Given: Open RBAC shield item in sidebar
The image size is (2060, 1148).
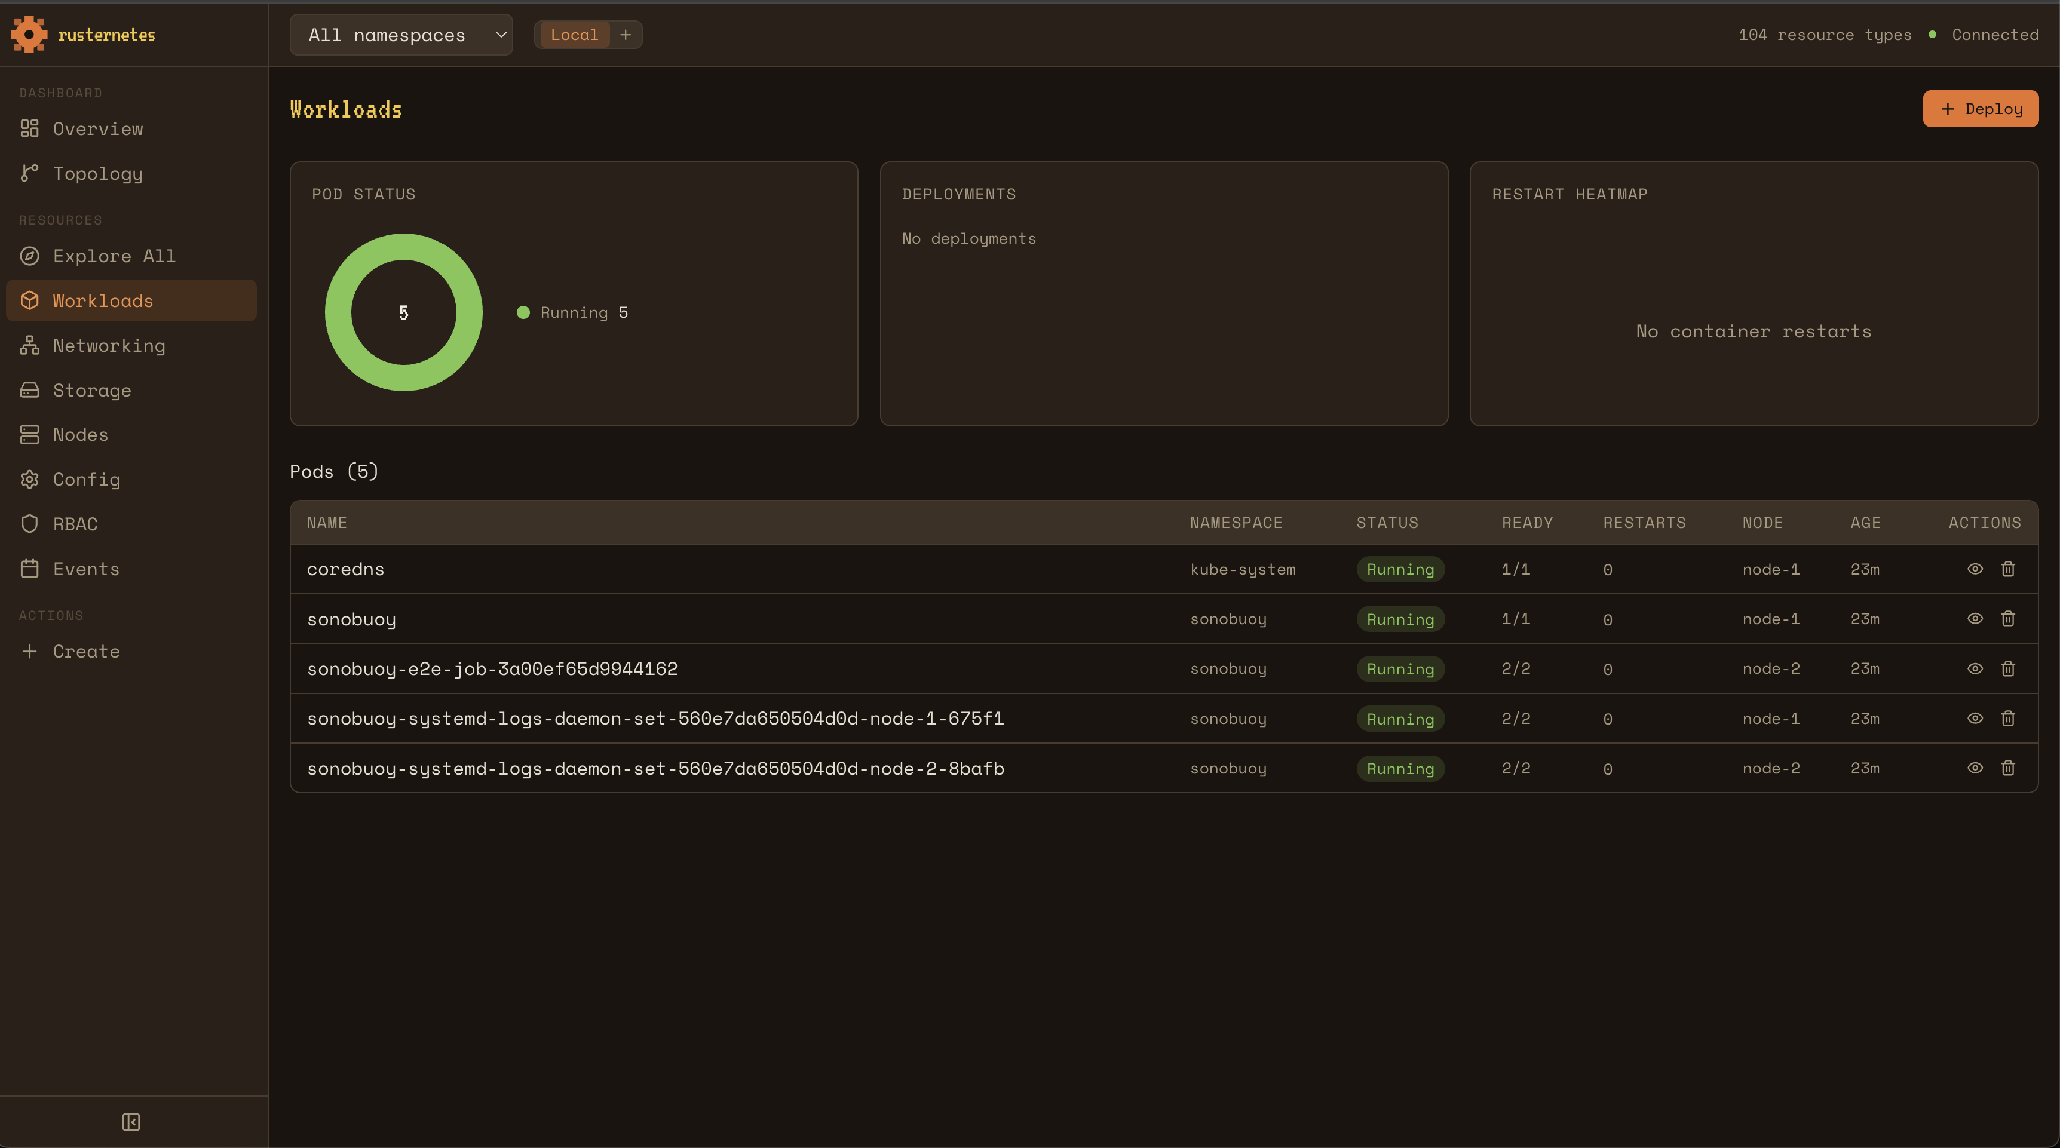Looking at the screenshot, I should pos(75,524).
